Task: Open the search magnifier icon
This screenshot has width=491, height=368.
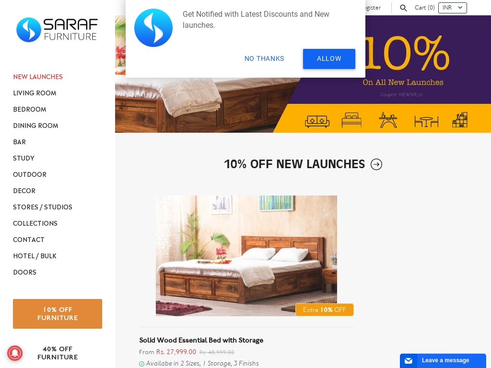Action: pos(403,8)
